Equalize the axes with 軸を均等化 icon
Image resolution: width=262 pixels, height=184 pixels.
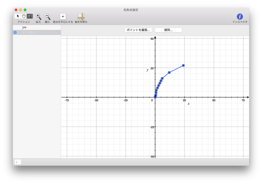81,16
